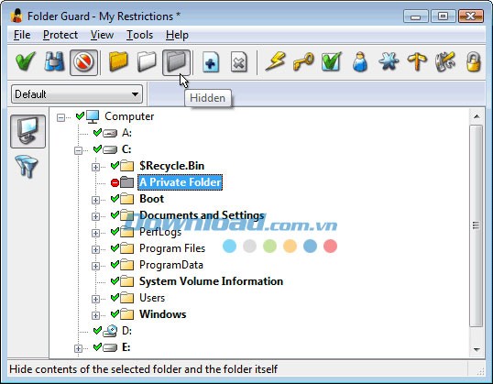Viewport: 493px width, 384px height.
Task: Click the lightning bolt toolbar icon
Action: (275, 61)
